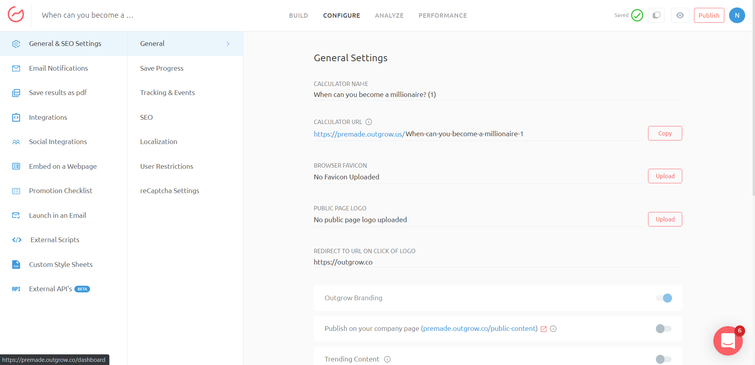Click the Custom Style Sheets CSS icon
The height and width of the screenshot is (365, 755).
pyautogui.click(x=16, y=265)
